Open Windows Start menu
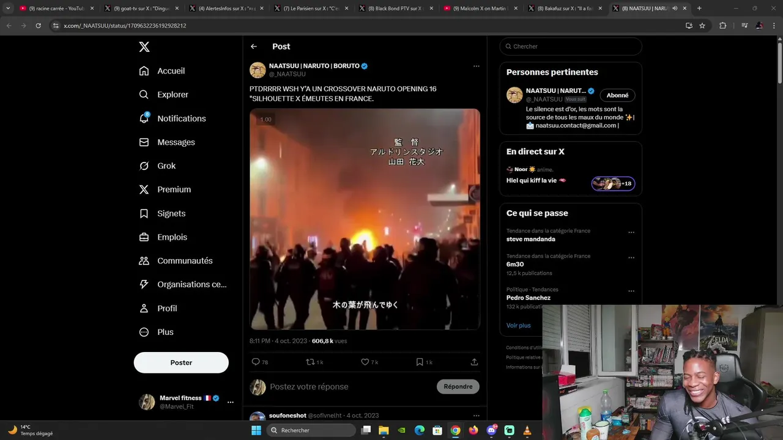 click(256, 430)
